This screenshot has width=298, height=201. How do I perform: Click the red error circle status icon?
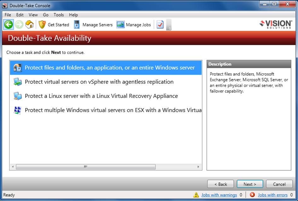[x=252, y=195]
